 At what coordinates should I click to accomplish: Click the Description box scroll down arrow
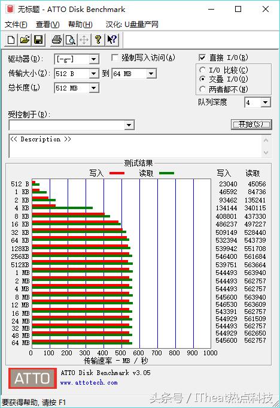pos(266,152)
